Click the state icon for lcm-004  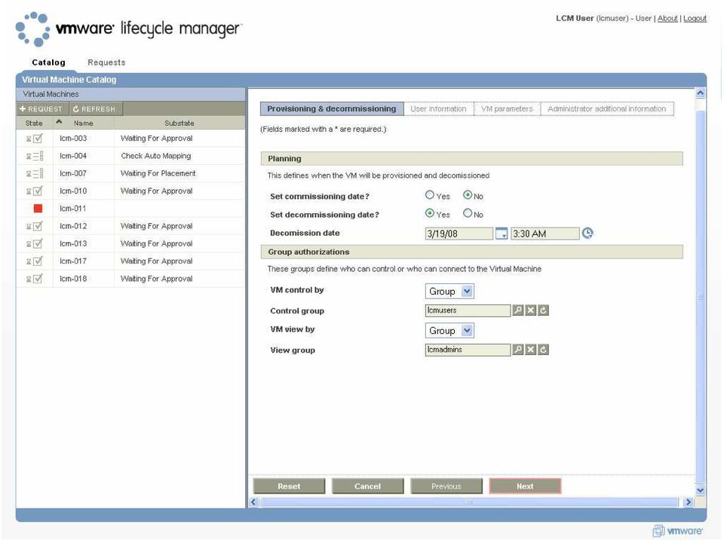click(35, 156)
